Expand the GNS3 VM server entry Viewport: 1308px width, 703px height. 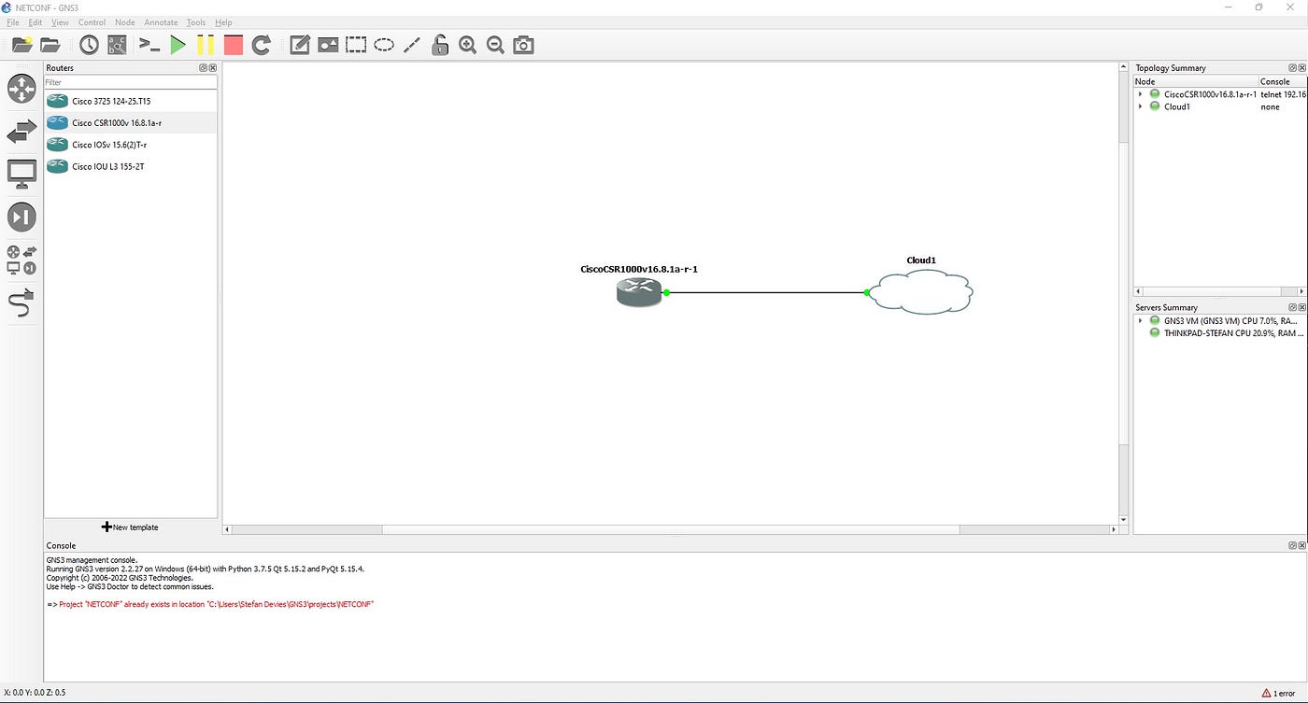1140,320
